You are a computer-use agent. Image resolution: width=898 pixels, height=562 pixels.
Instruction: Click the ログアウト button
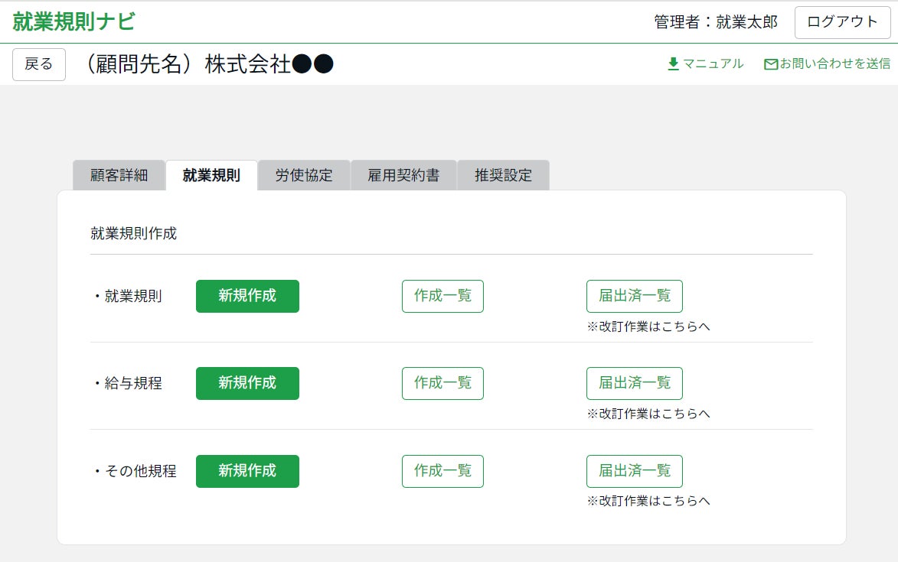tap(842, 22)
